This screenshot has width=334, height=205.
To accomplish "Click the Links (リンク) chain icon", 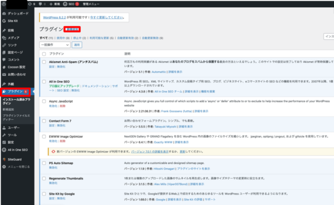I will (x=4, y=45).
